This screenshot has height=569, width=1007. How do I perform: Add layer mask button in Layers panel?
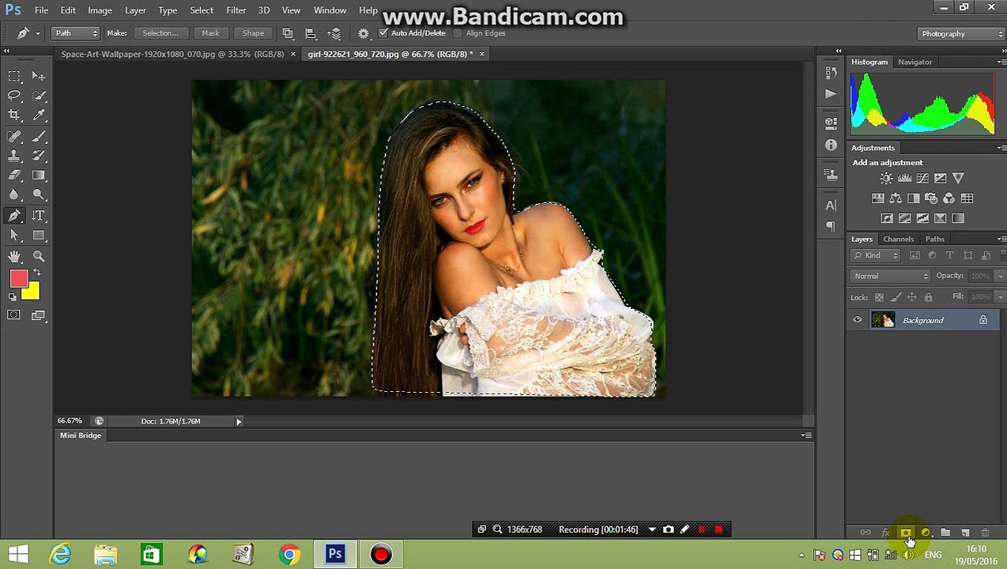(x=905, y=533)
